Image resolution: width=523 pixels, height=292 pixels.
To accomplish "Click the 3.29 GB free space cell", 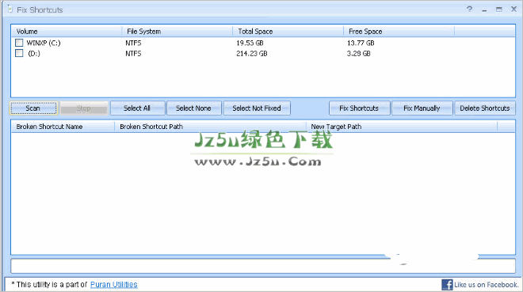I will coord(358,53).
